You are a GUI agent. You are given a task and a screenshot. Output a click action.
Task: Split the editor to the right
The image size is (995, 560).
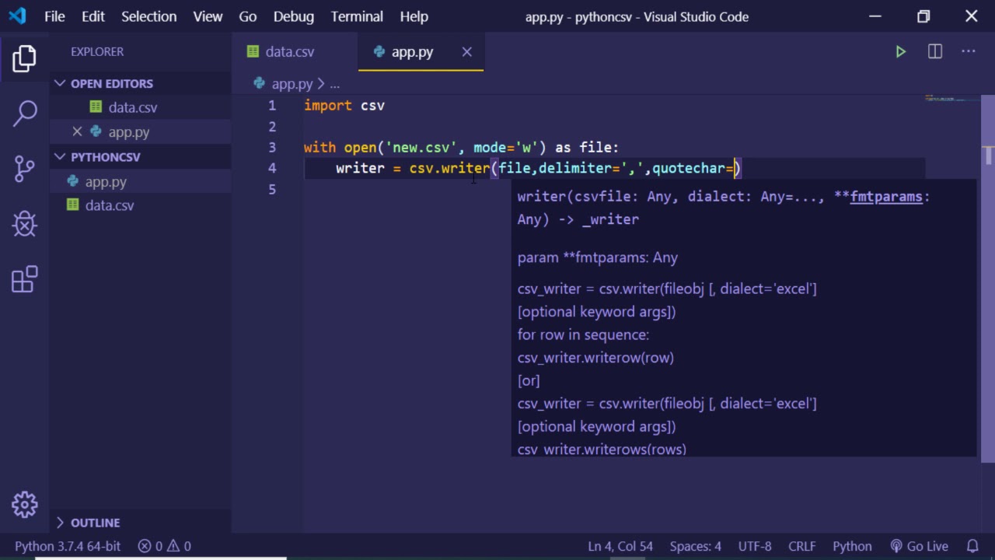click(935, 52)
